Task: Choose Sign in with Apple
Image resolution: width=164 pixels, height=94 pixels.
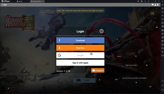Action: point(80,63)
